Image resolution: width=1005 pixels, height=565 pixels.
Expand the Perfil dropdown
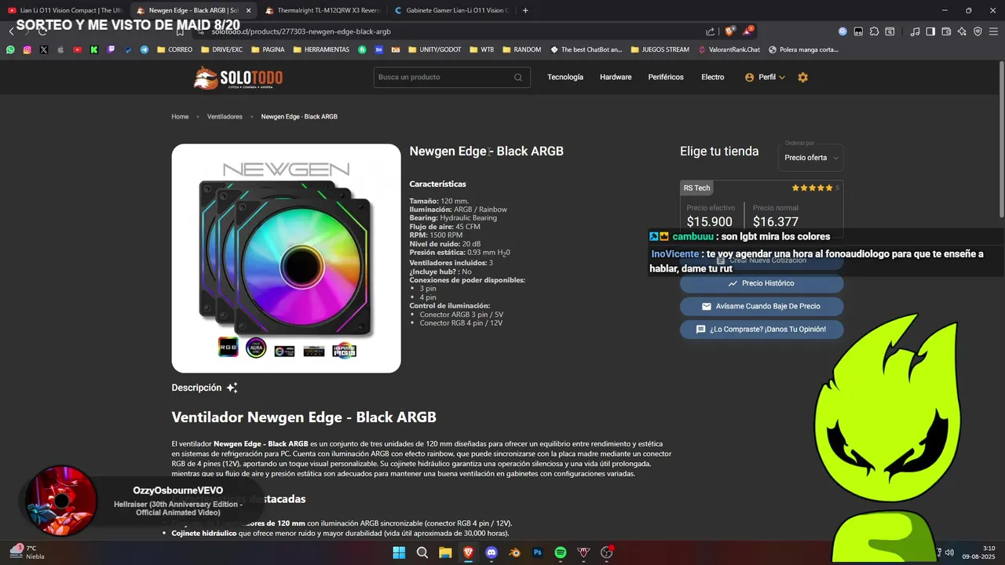point(765,77)
